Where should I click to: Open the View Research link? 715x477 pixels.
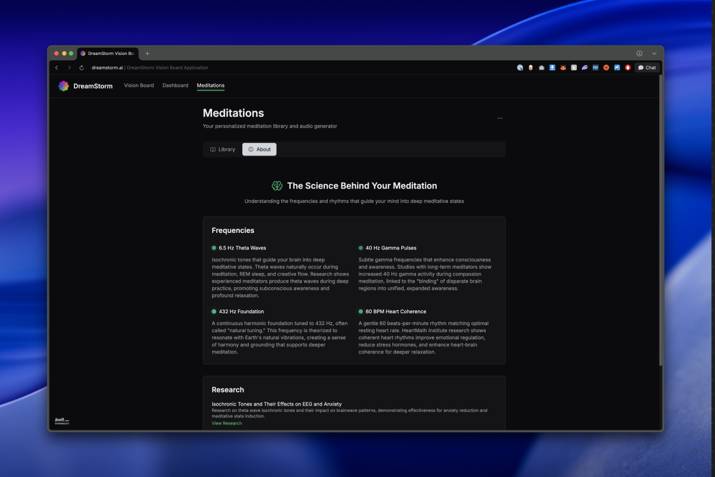(x=227, y=423)
